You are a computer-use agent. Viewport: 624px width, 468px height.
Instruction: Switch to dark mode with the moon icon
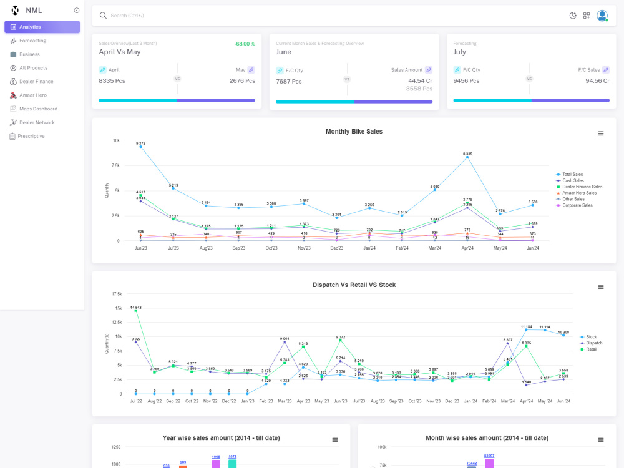tap(572, 16)
